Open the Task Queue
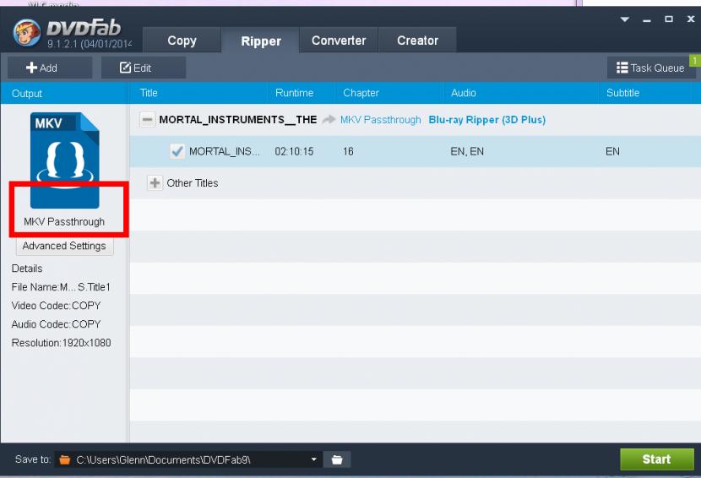This screenshot has width=701, height=478. pos(650,68)
